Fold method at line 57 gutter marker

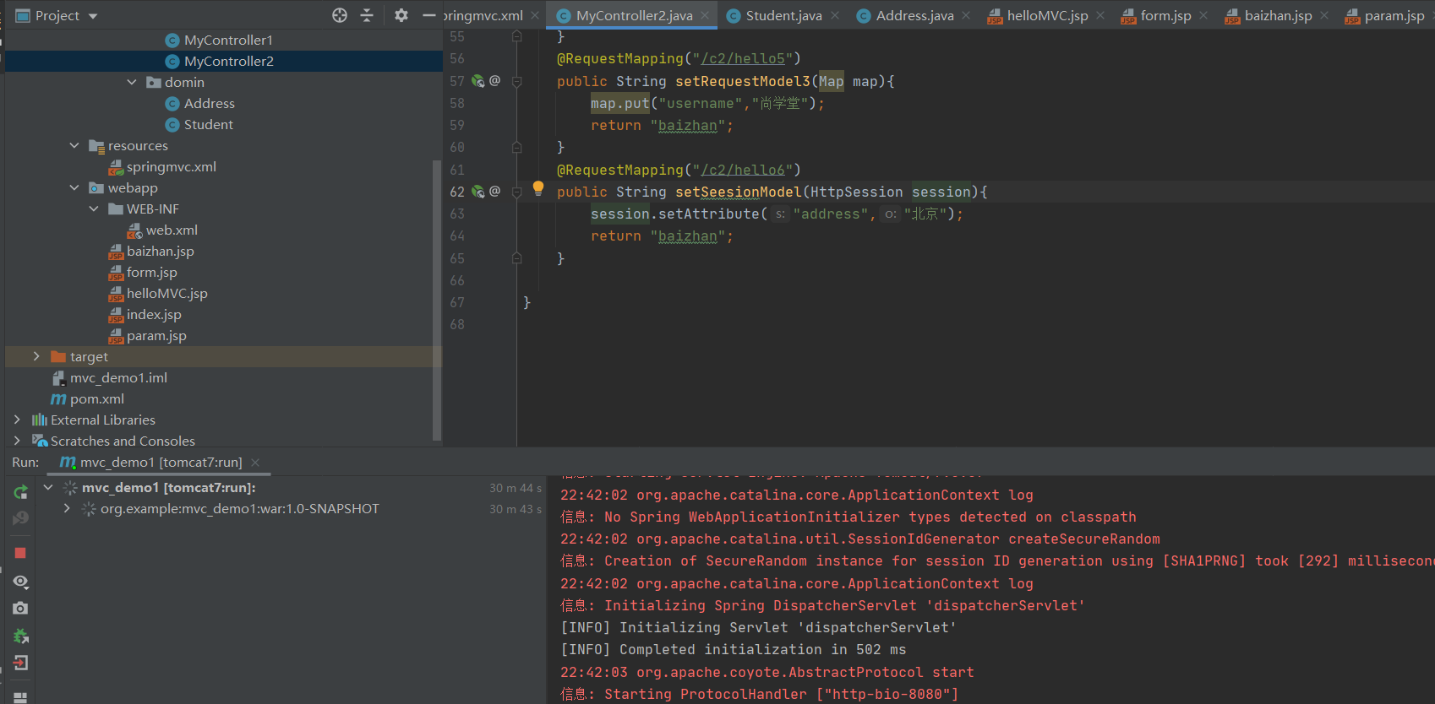point(517,82)
